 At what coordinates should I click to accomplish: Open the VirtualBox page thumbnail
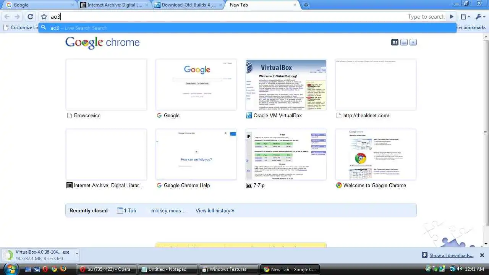pos(286,84)
